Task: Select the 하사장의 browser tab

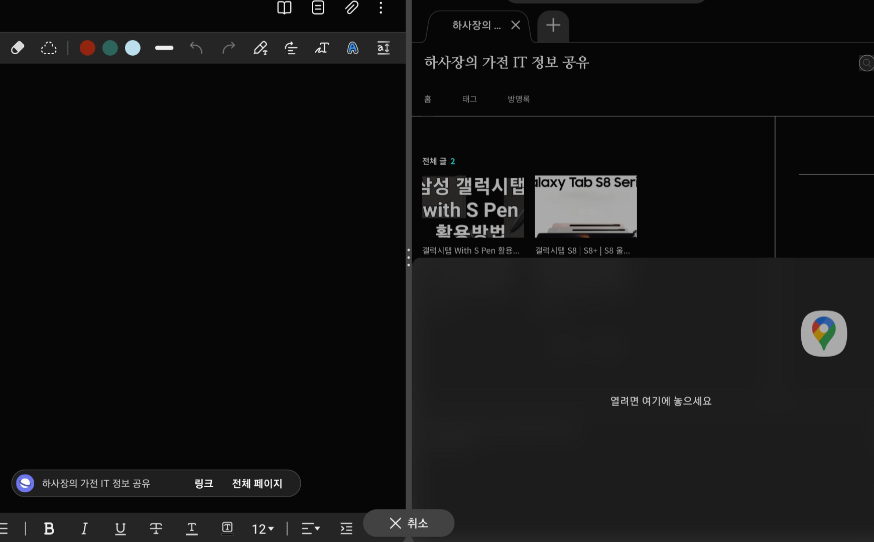Action: [476, 25]
